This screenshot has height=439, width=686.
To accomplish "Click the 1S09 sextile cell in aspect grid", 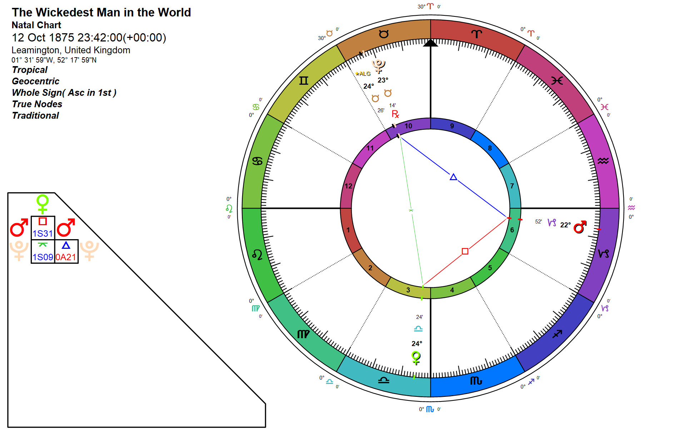I will point(43,251).
